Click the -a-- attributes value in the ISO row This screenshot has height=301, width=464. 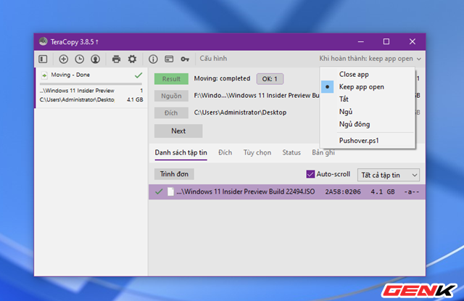(411, 191)
